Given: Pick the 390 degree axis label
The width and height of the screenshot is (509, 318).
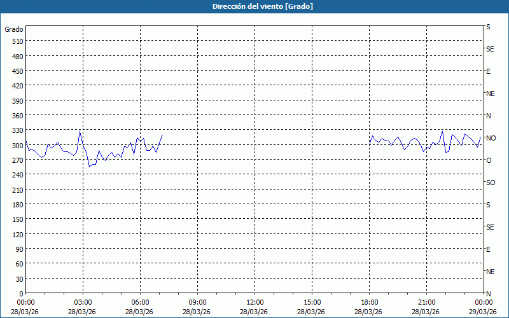Looking at the screenshot, I should 18,101.
